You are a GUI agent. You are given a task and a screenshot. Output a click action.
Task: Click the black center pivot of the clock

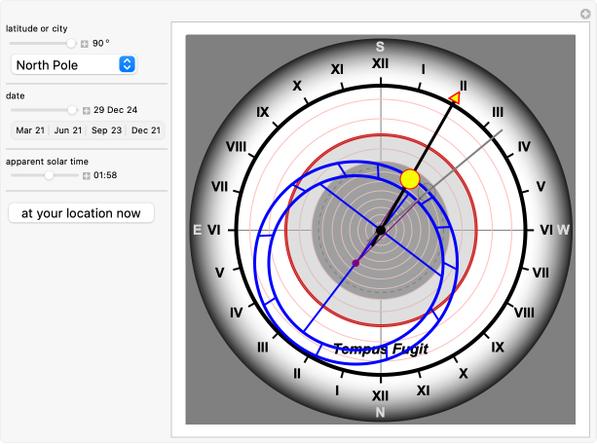pos(380,231)
